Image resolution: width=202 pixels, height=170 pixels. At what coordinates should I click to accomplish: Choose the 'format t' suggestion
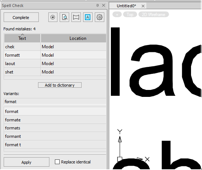[x=55, y=145]
